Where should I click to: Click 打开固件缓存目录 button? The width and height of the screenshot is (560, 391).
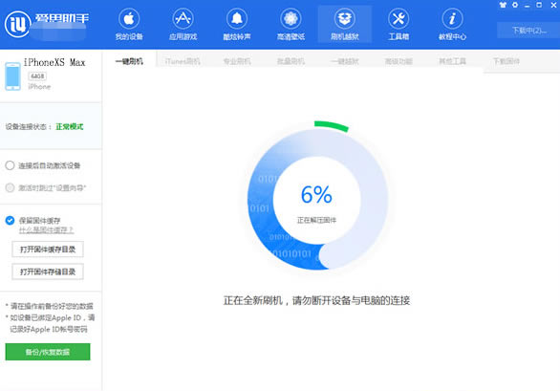48,250
